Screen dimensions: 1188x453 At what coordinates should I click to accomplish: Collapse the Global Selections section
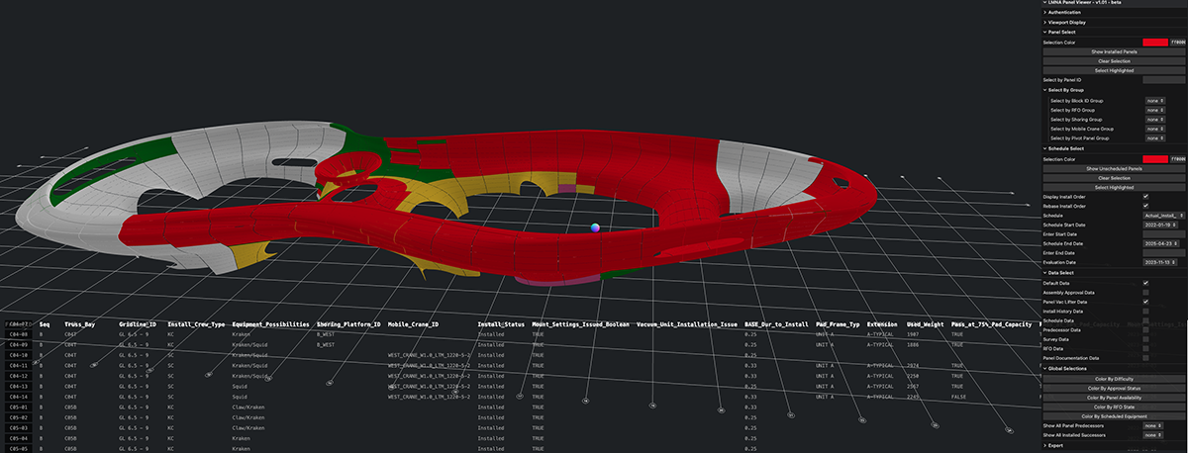[x=1114, y=369]
